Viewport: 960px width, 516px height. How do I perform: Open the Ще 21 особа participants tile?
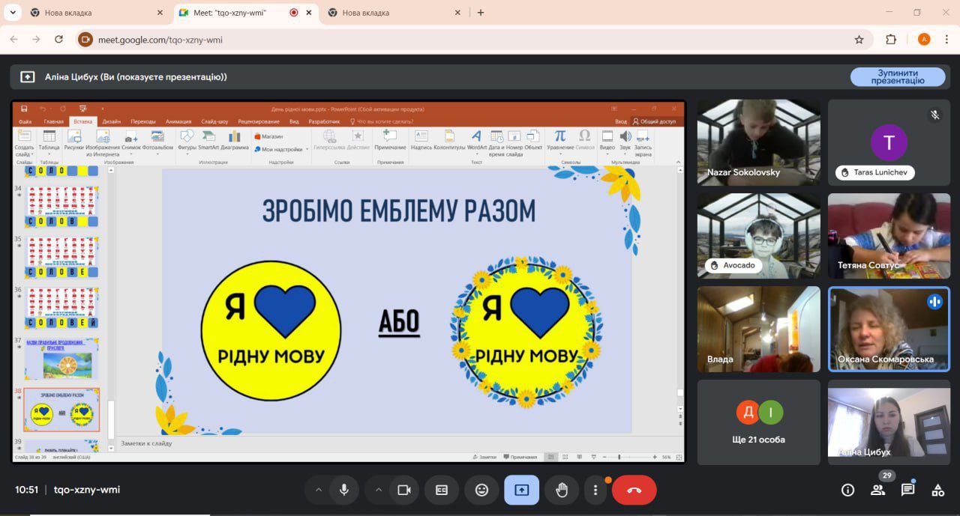[758, 422]
